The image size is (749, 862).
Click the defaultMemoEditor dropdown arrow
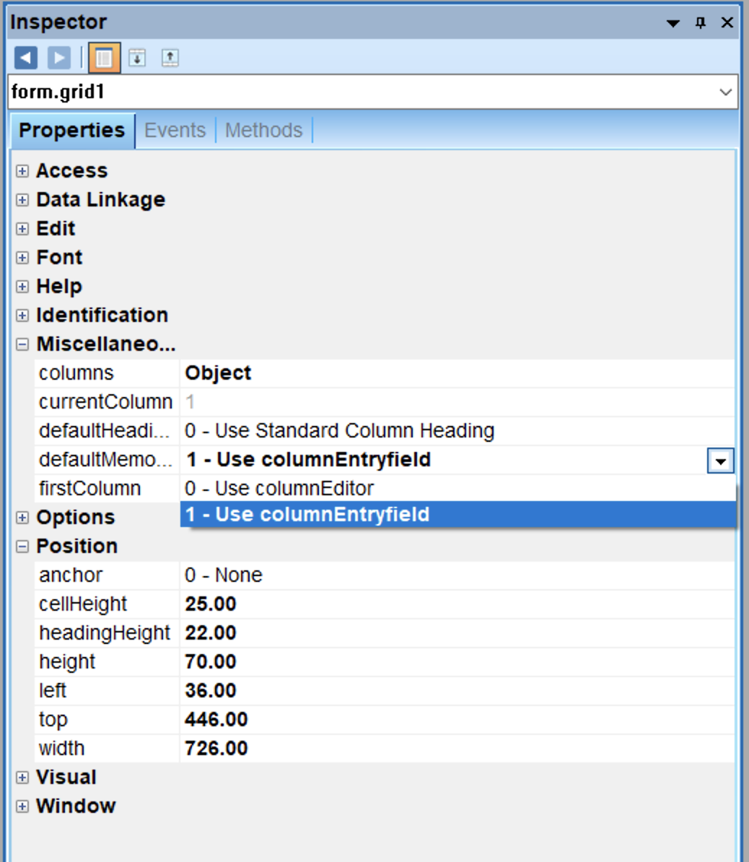pos(720,461)
